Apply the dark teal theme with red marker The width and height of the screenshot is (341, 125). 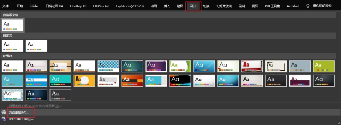[x=132, y=66]
